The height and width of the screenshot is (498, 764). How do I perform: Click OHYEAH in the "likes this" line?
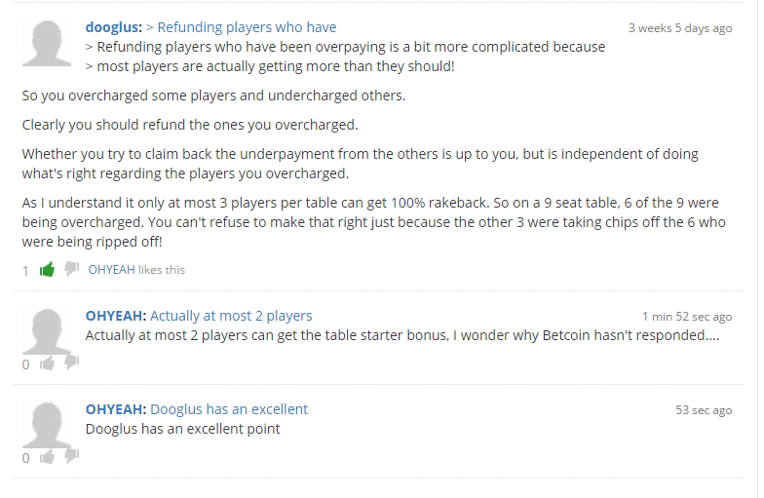[111, 269]
